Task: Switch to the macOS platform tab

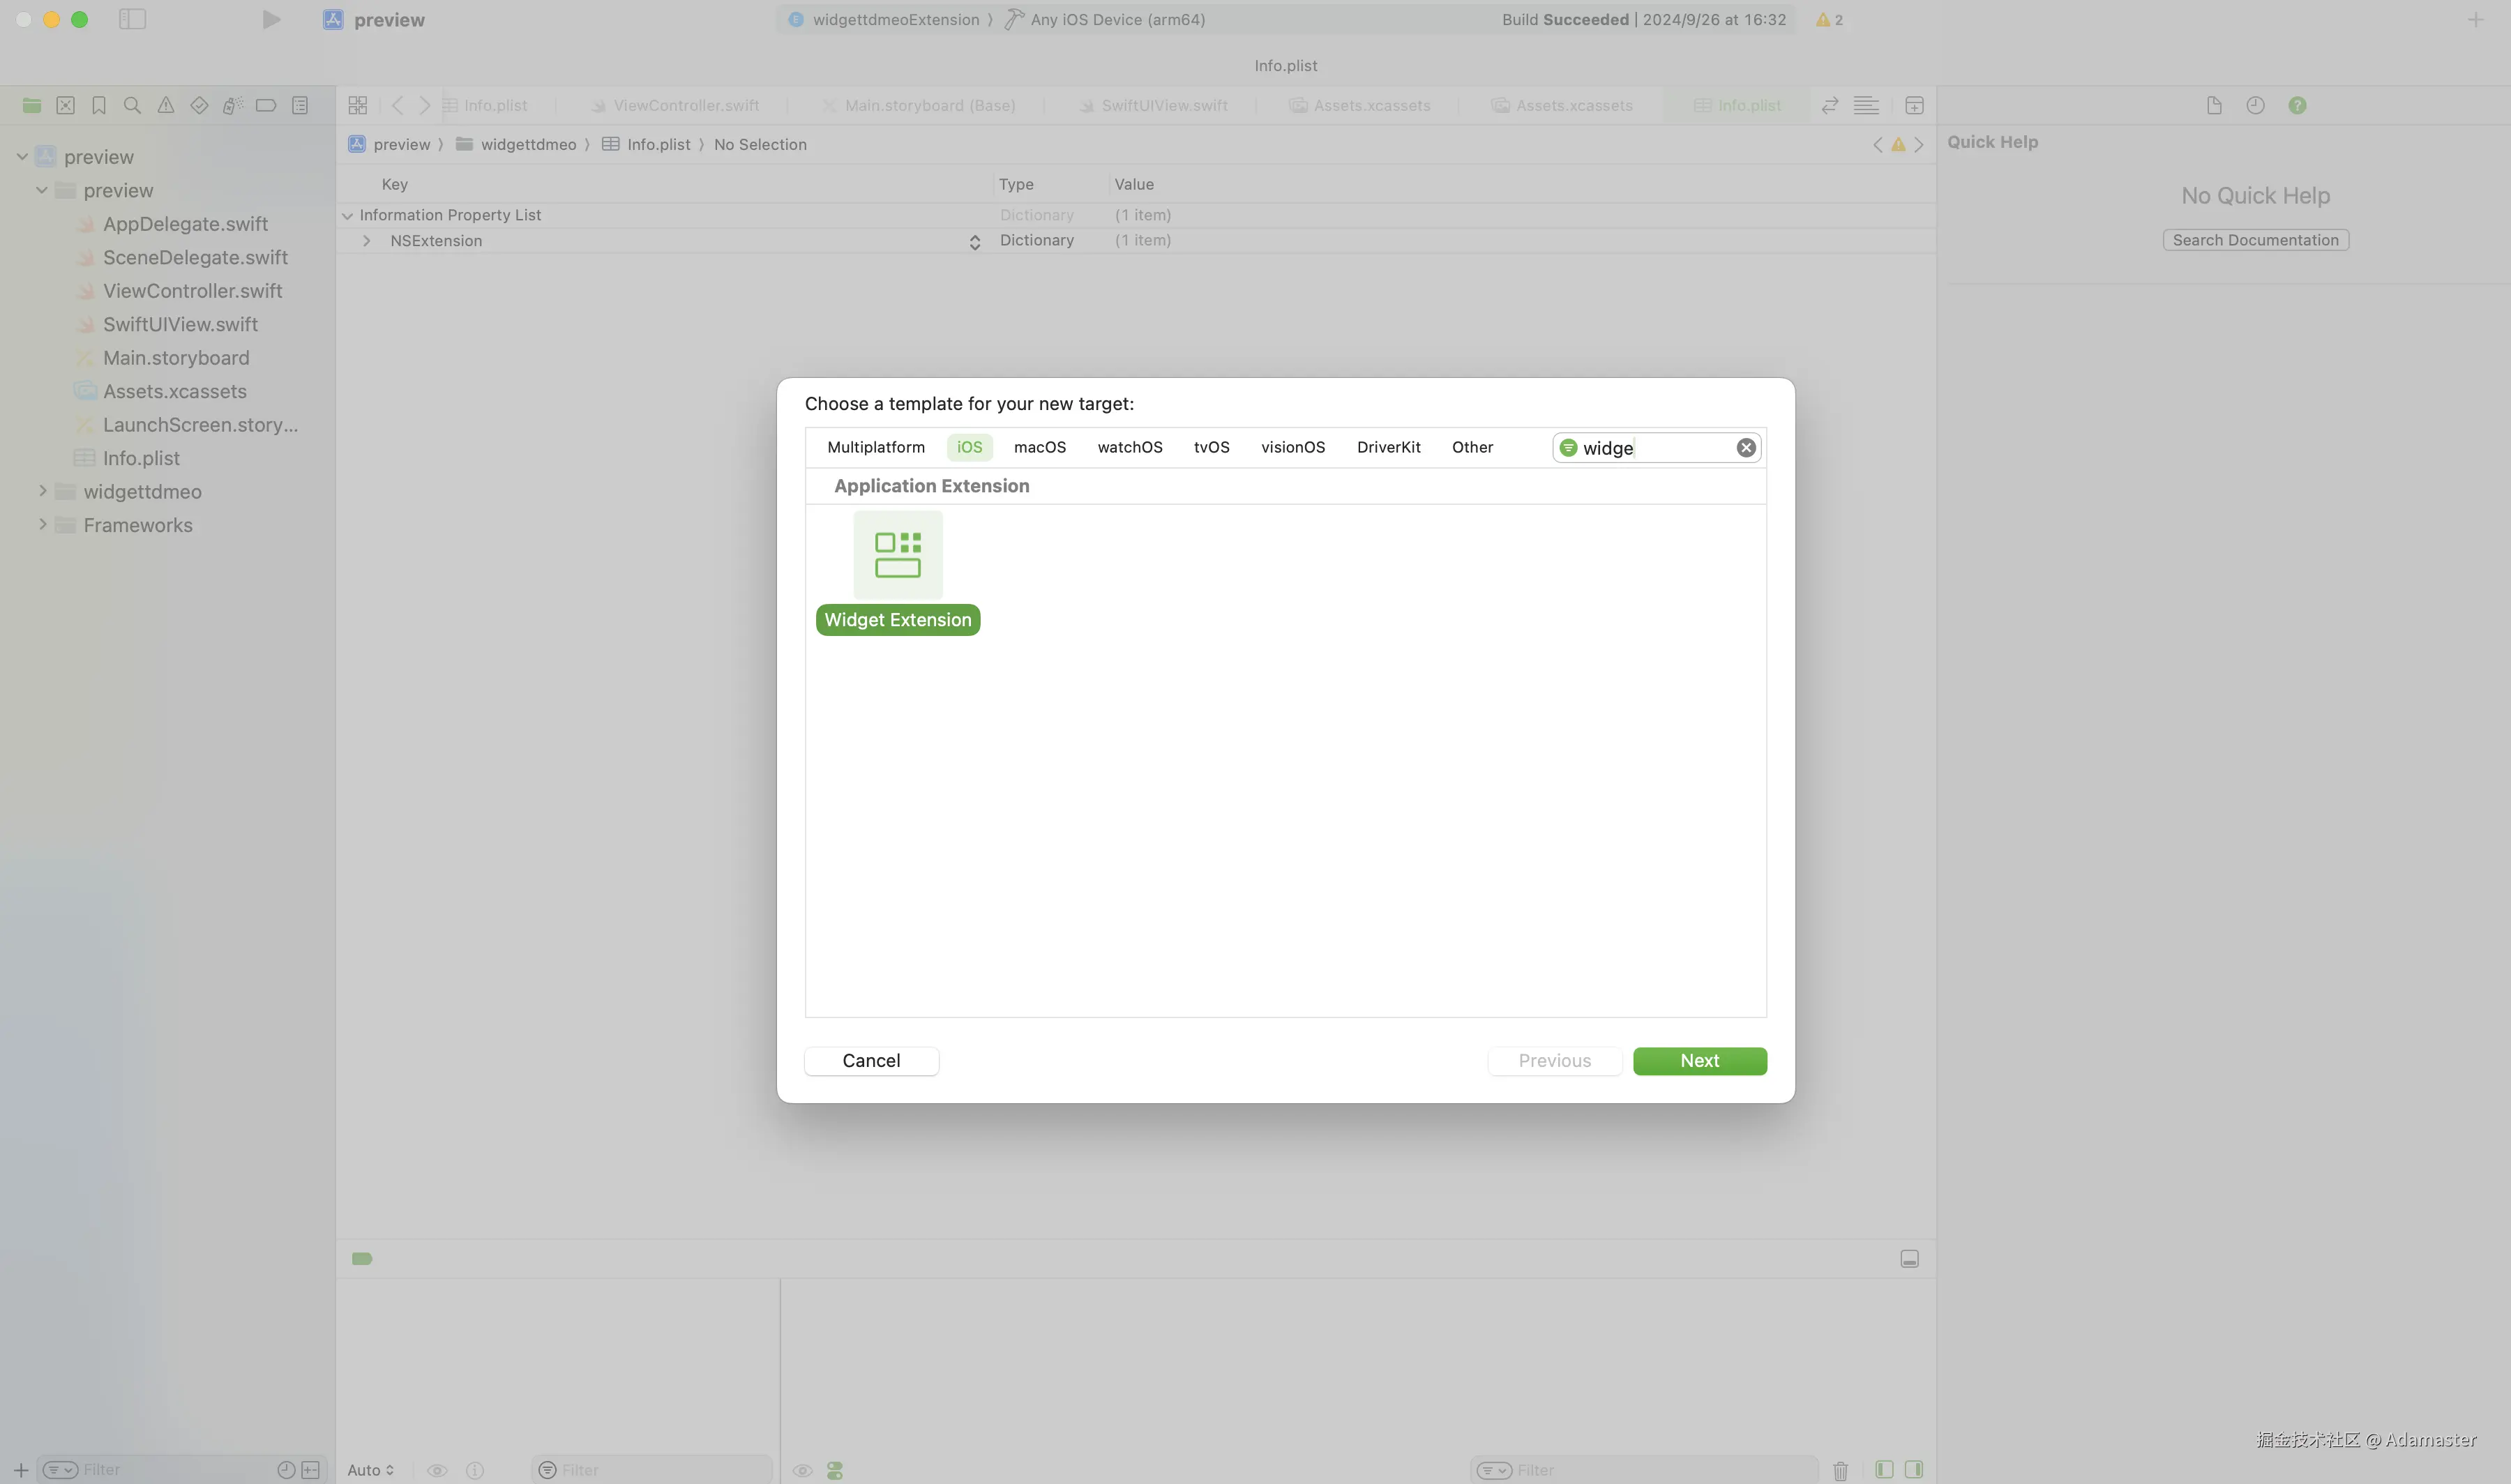Action: coord(1039,447)
